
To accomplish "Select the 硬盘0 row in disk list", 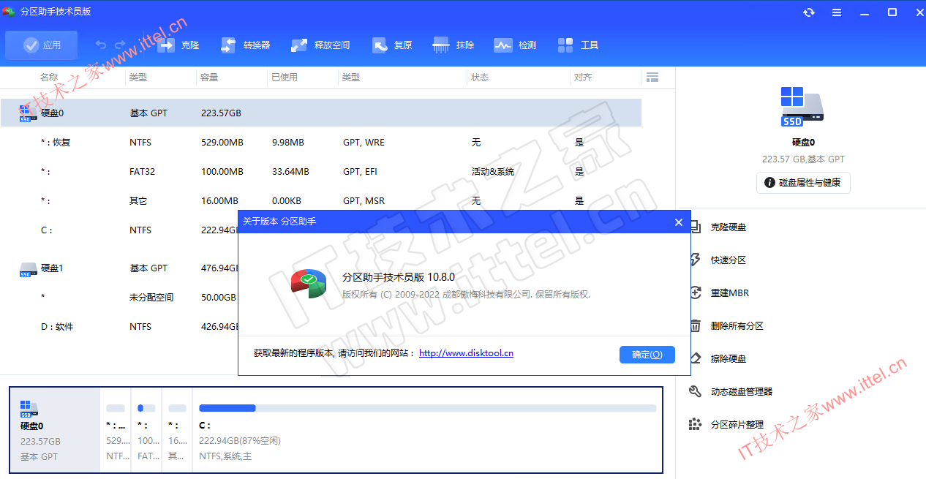I will coord(321,113).
